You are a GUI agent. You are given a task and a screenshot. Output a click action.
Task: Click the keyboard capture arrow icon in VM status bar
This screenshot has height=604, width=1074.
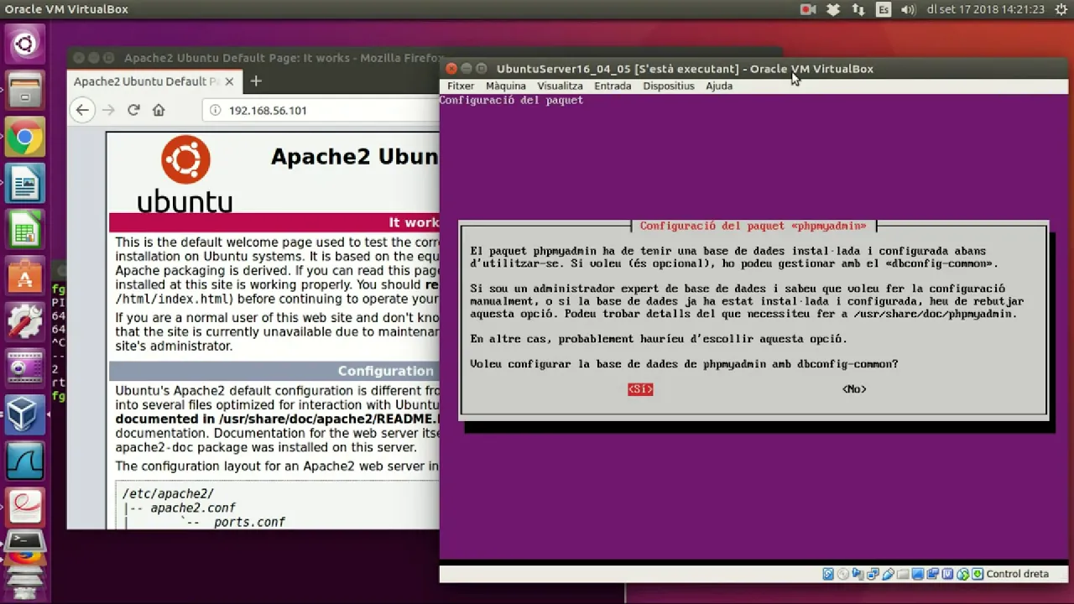pos(977,574)
